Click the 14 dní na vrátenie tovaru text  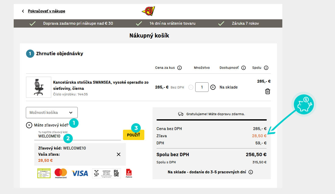(172, 23)
